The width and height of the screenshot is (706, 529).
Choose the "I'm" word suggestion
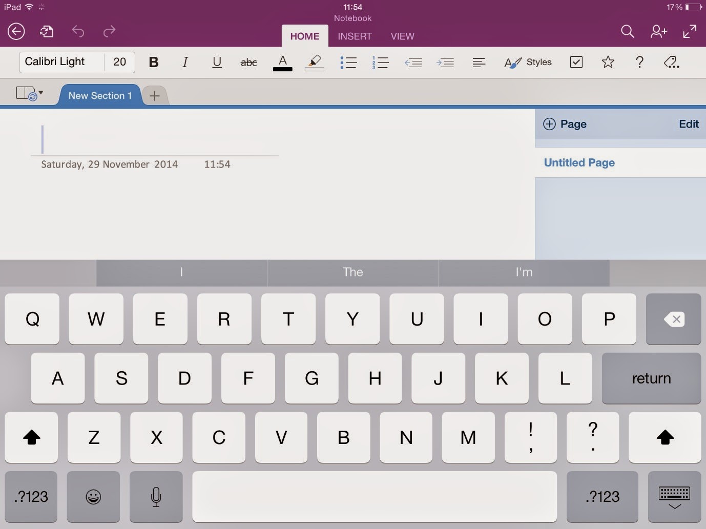point(524,272)
